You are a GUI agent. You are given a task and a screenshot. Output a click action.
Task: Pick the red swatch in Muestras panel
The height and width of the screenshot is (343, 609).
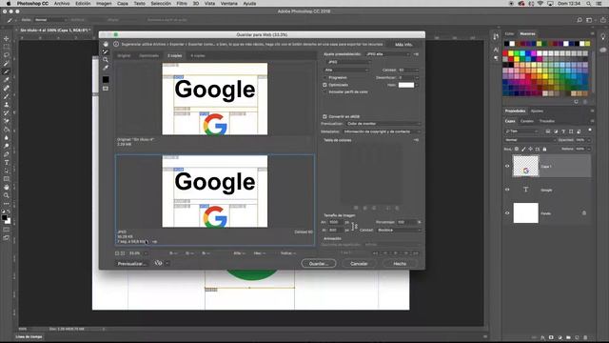pos(505,53)
